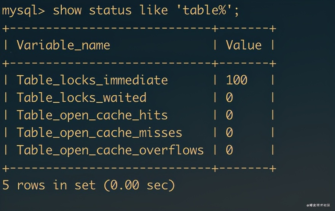The width and height of the screenshot is (335, 211).
Task: Click the value 100 for Table_locks_immediate
Action: [237, 80]
